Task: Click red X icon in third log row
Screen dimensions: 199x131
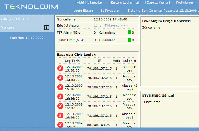Action: 60,87
